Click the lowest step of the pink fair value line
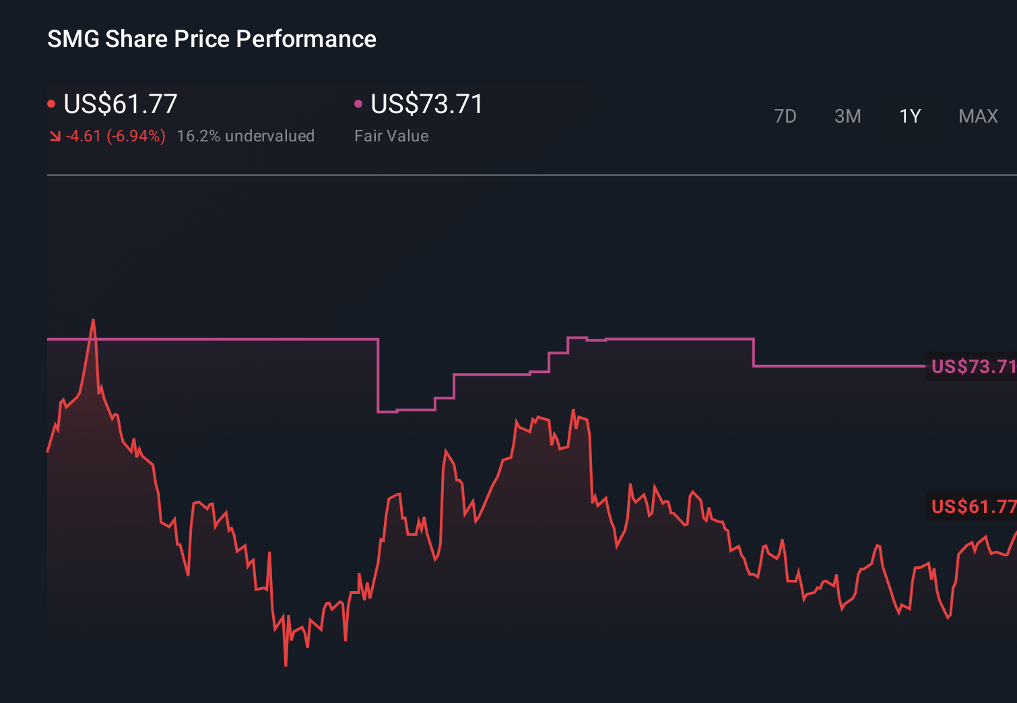 pos(406,410)
